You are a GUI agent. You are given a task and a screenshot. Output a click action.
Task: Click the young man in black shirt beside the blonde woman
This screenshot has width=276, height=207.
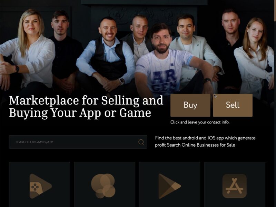(64, 49)
